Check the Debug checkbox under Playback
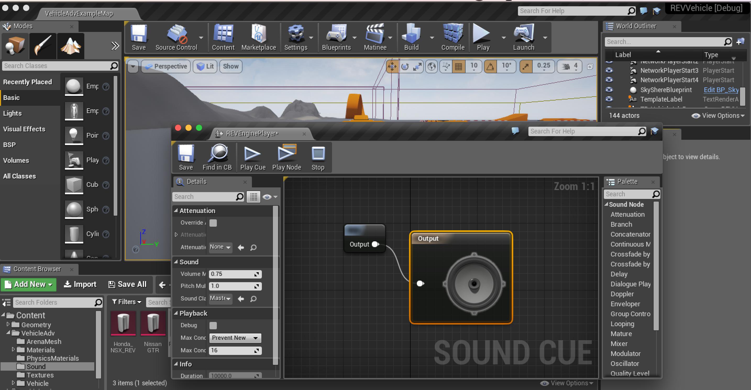This screenshot has width=751, height=390. point(213,325)
